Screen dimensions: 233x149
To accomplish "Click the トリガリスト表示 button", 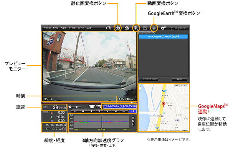I will coord(149,79).
